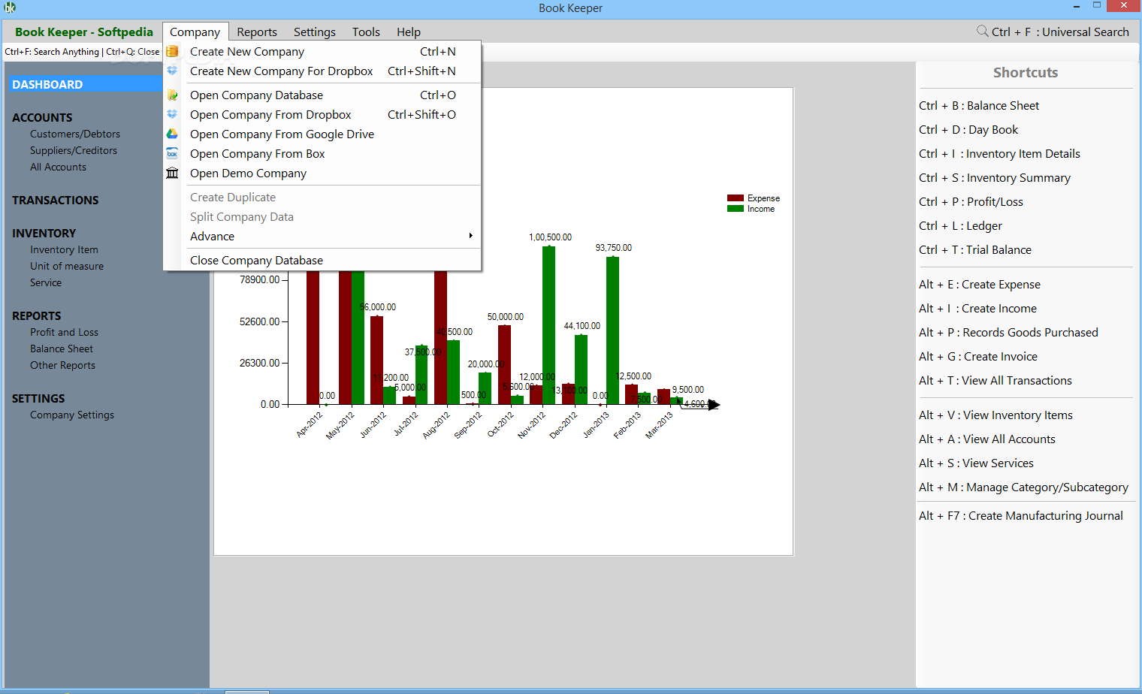
Task: Click Create Manufacturing Journal shortcut
Action: tap(1021, 516)
